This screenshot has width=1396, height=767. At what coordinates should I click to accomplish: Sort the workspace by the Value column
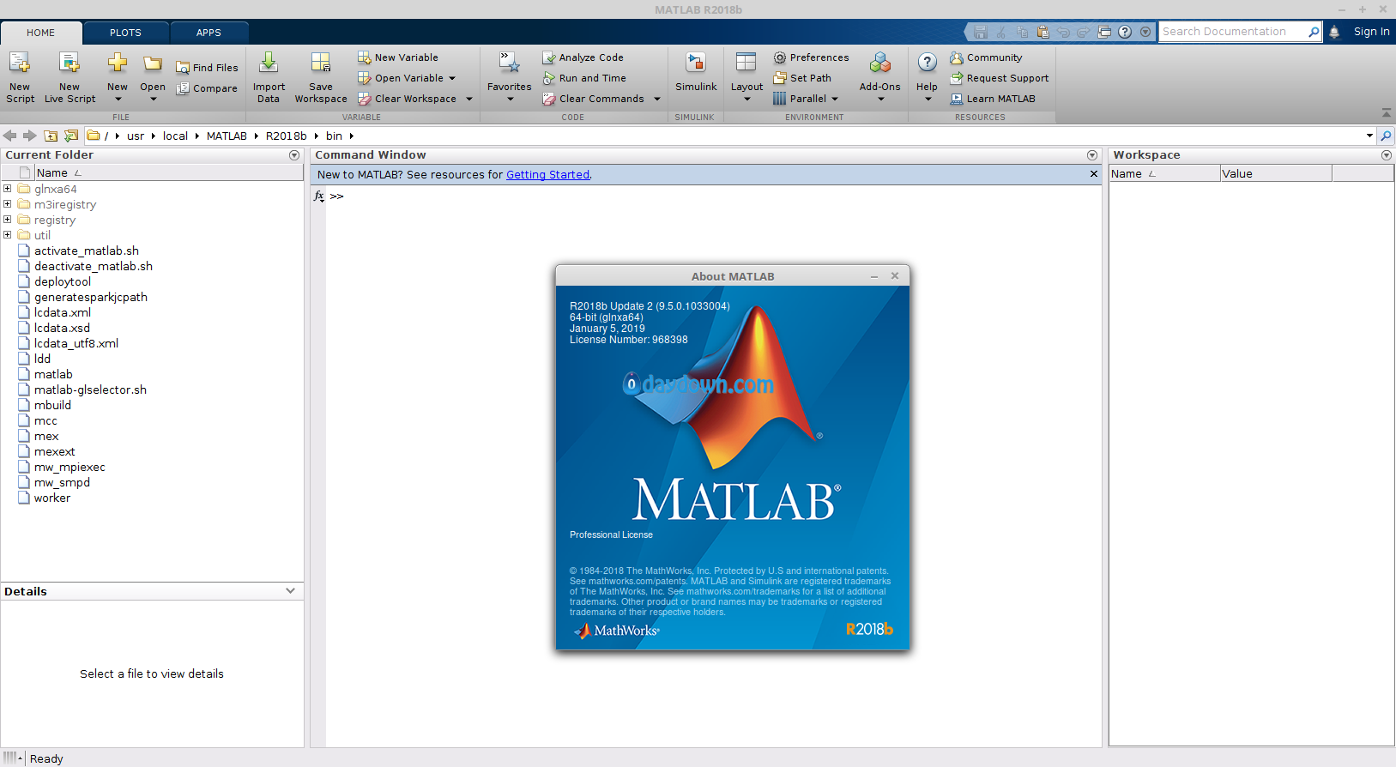[1276, 173]
